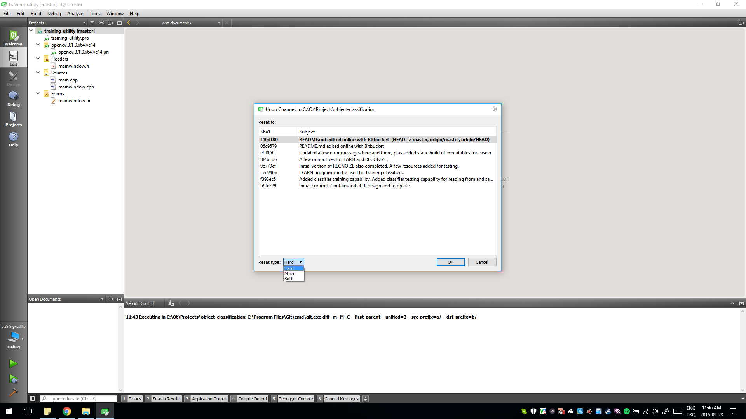Split the Projects pane
The image size is (746, 419).
111,23
